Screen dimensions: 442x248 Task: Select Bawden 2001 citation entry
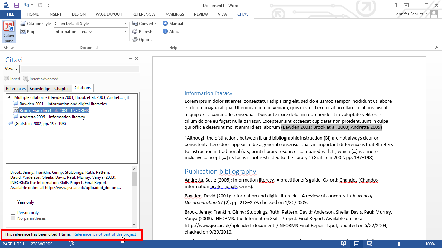pyautogui.click(x=63, y=104)
